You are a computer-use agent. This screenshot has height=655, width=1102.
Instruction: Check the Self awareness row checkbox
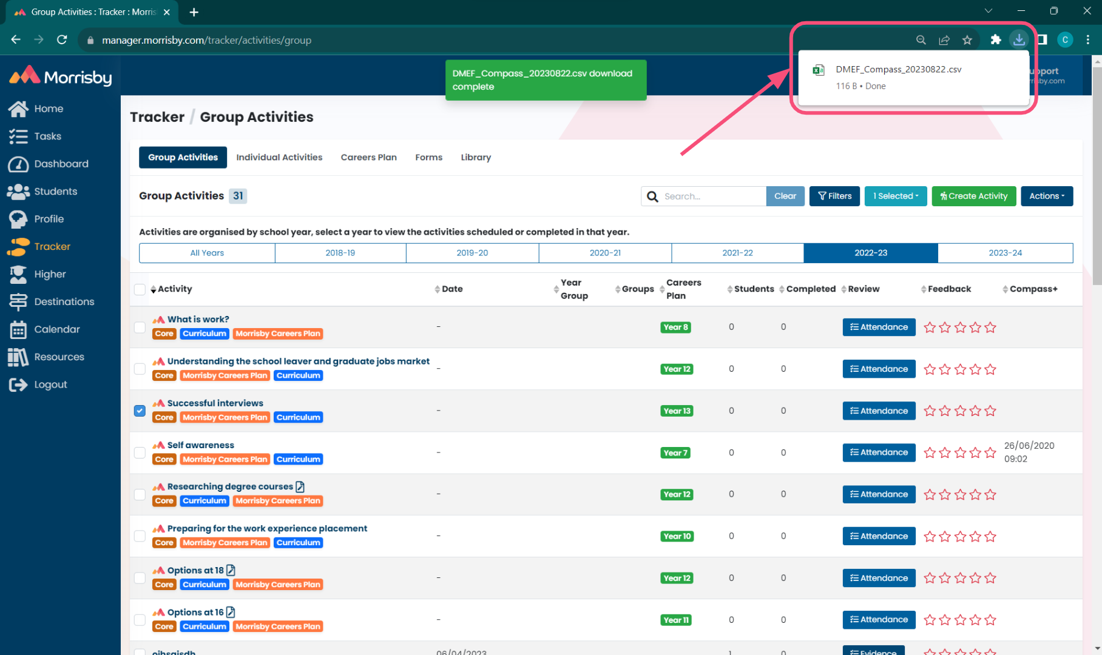pos(140,452)
